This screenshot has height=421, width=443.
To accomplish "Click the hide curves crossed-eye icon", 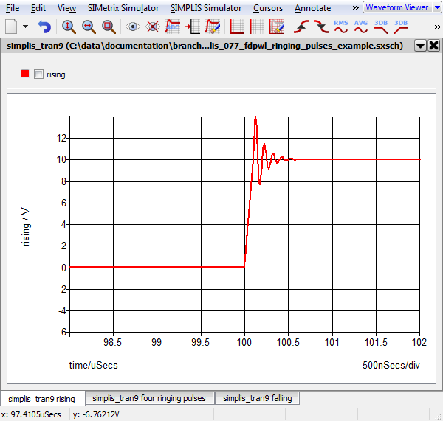I will point(153,27).
